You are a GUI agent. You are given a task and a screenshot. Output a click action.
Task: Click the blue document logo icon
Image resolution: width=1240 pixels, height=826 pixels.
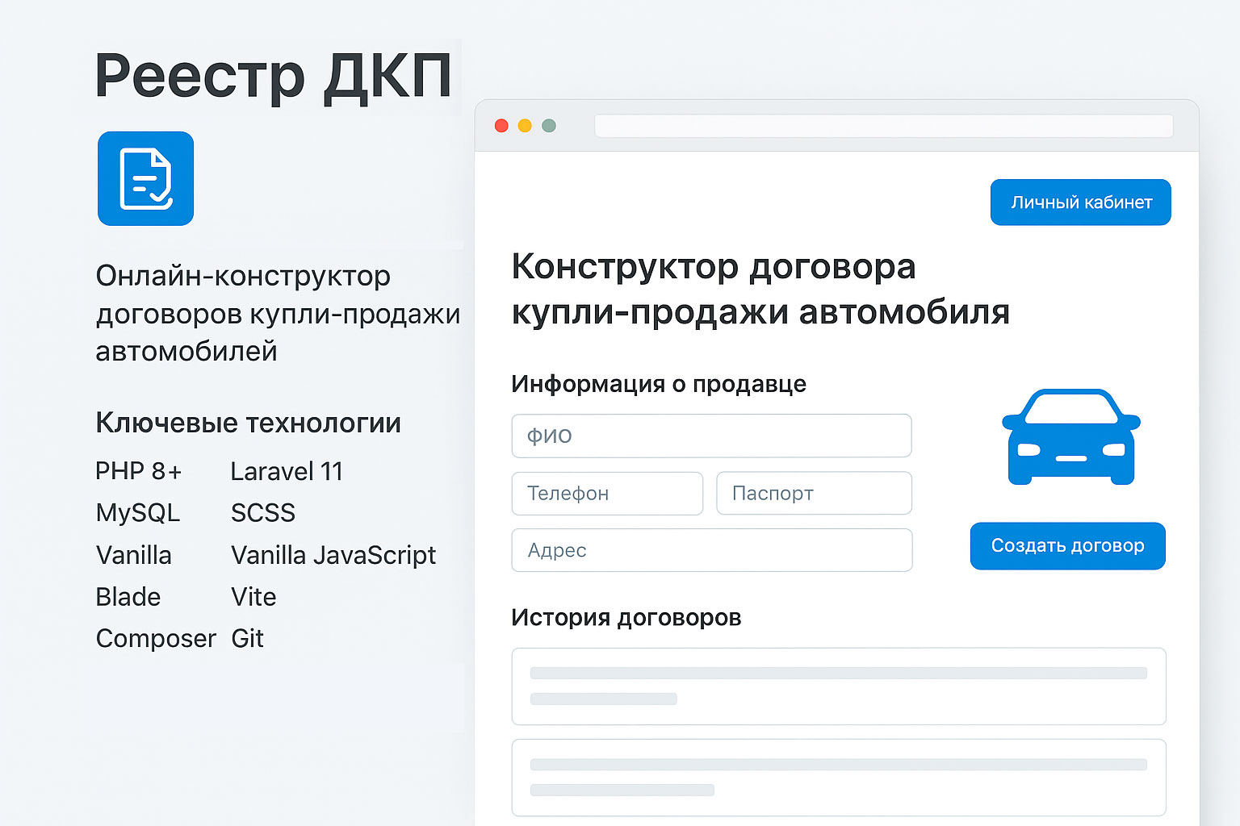pyautogui.click(x=145, y=178)
